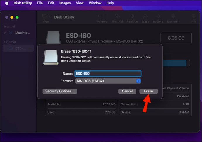Open the View toolbar dropdown chevron
The image size is (202, 142).
49,16
